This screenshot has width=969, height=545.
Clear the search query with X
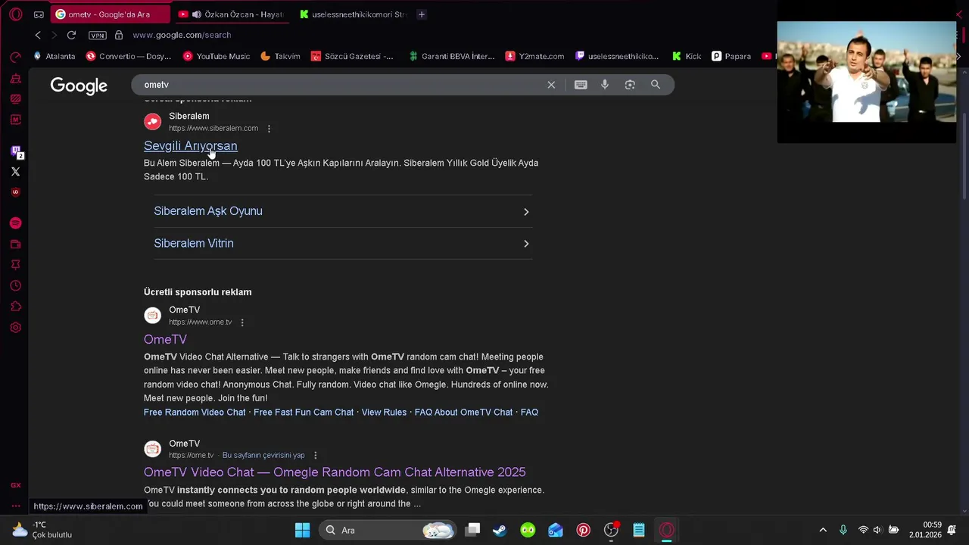[551, 85]
